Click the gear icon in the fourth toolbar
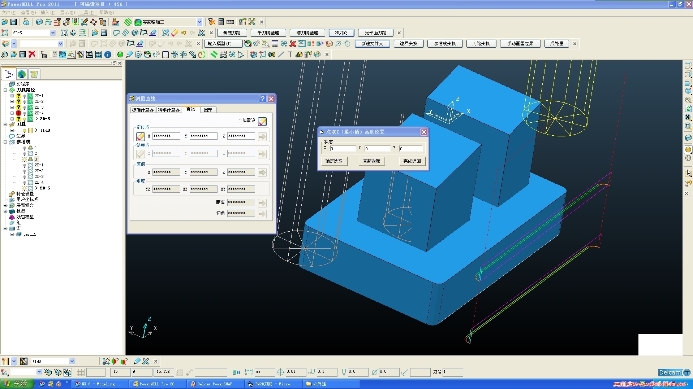Viewport: 693px width, 389px height. pyautogui.click(x=138, y=54)
